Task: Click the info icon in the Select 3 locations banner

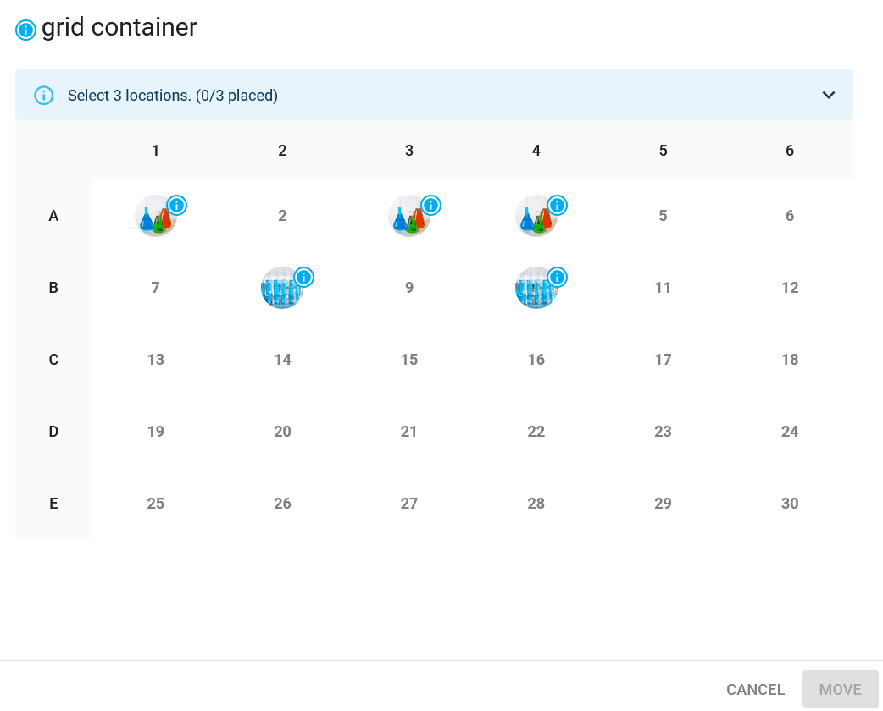Action: (x=44, y=96)
